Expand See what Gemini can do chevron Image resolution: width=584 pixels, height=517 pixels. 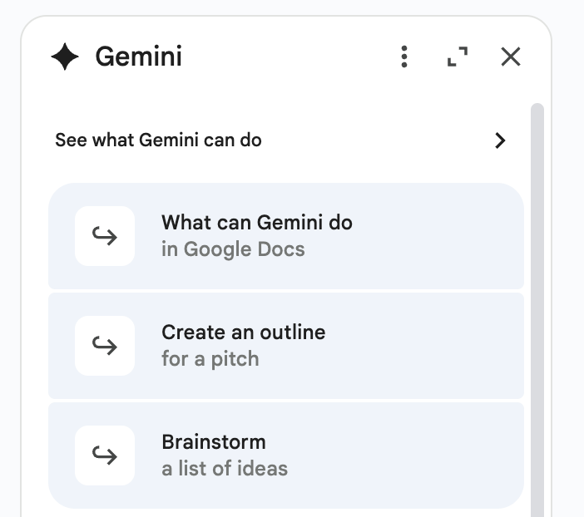(x=500, y=140)
